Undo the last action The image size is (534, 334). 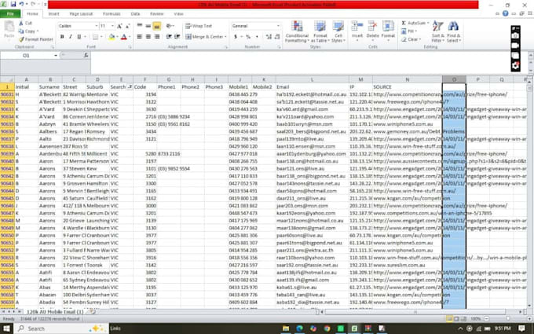[22, 5]
